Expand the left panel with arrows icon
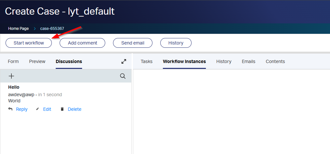This screenshot has width=330, height=154. tap(124, 61)
